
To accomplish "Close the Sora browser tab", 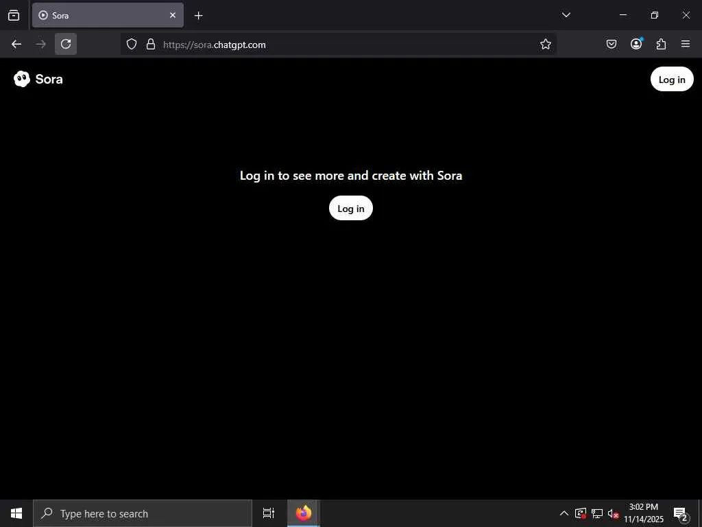I will coord(172,15).
